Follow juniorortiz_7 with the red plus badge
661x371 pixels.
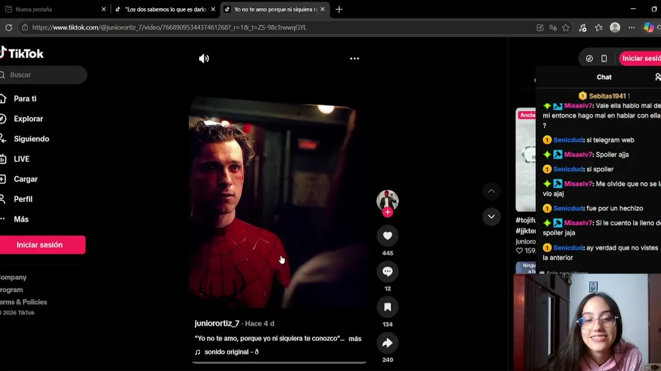click(387, 212)
